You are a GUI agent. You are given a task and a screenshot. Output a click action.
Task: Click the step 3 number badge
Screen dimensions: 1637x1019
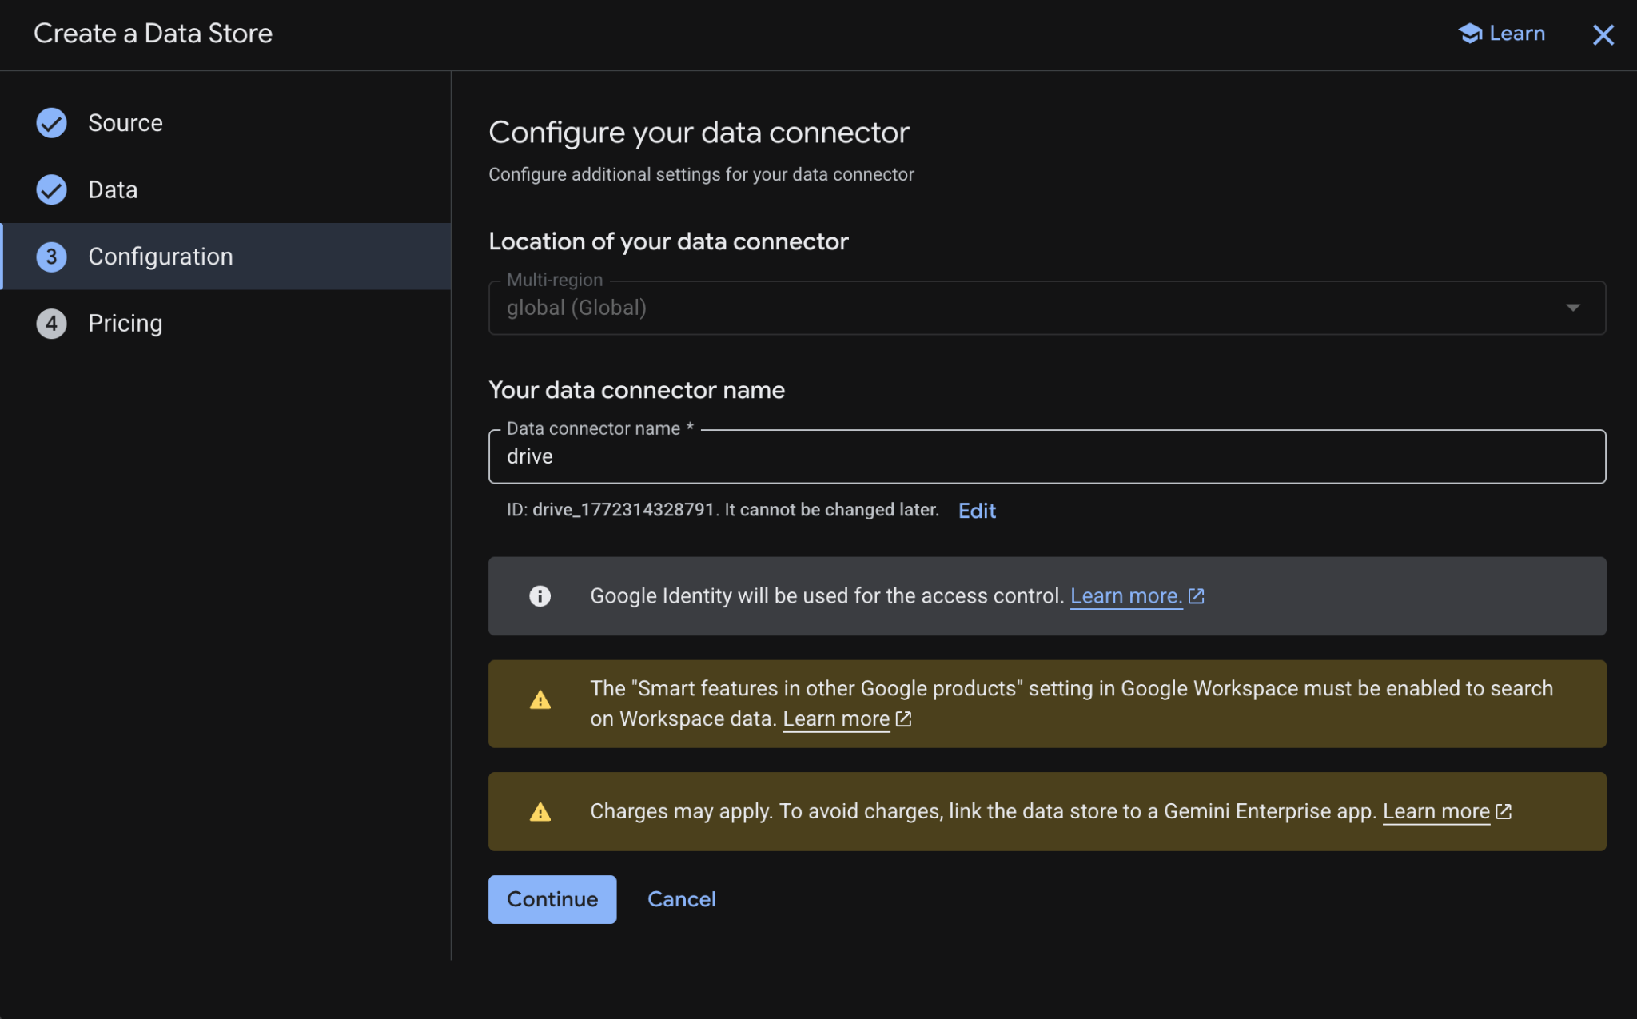(52, 257)
